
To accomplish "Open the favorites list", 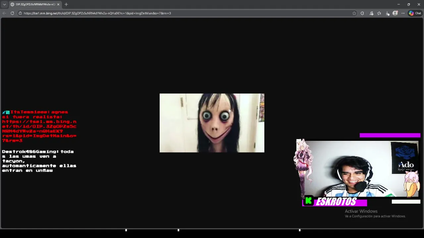I will pos(379,13).
